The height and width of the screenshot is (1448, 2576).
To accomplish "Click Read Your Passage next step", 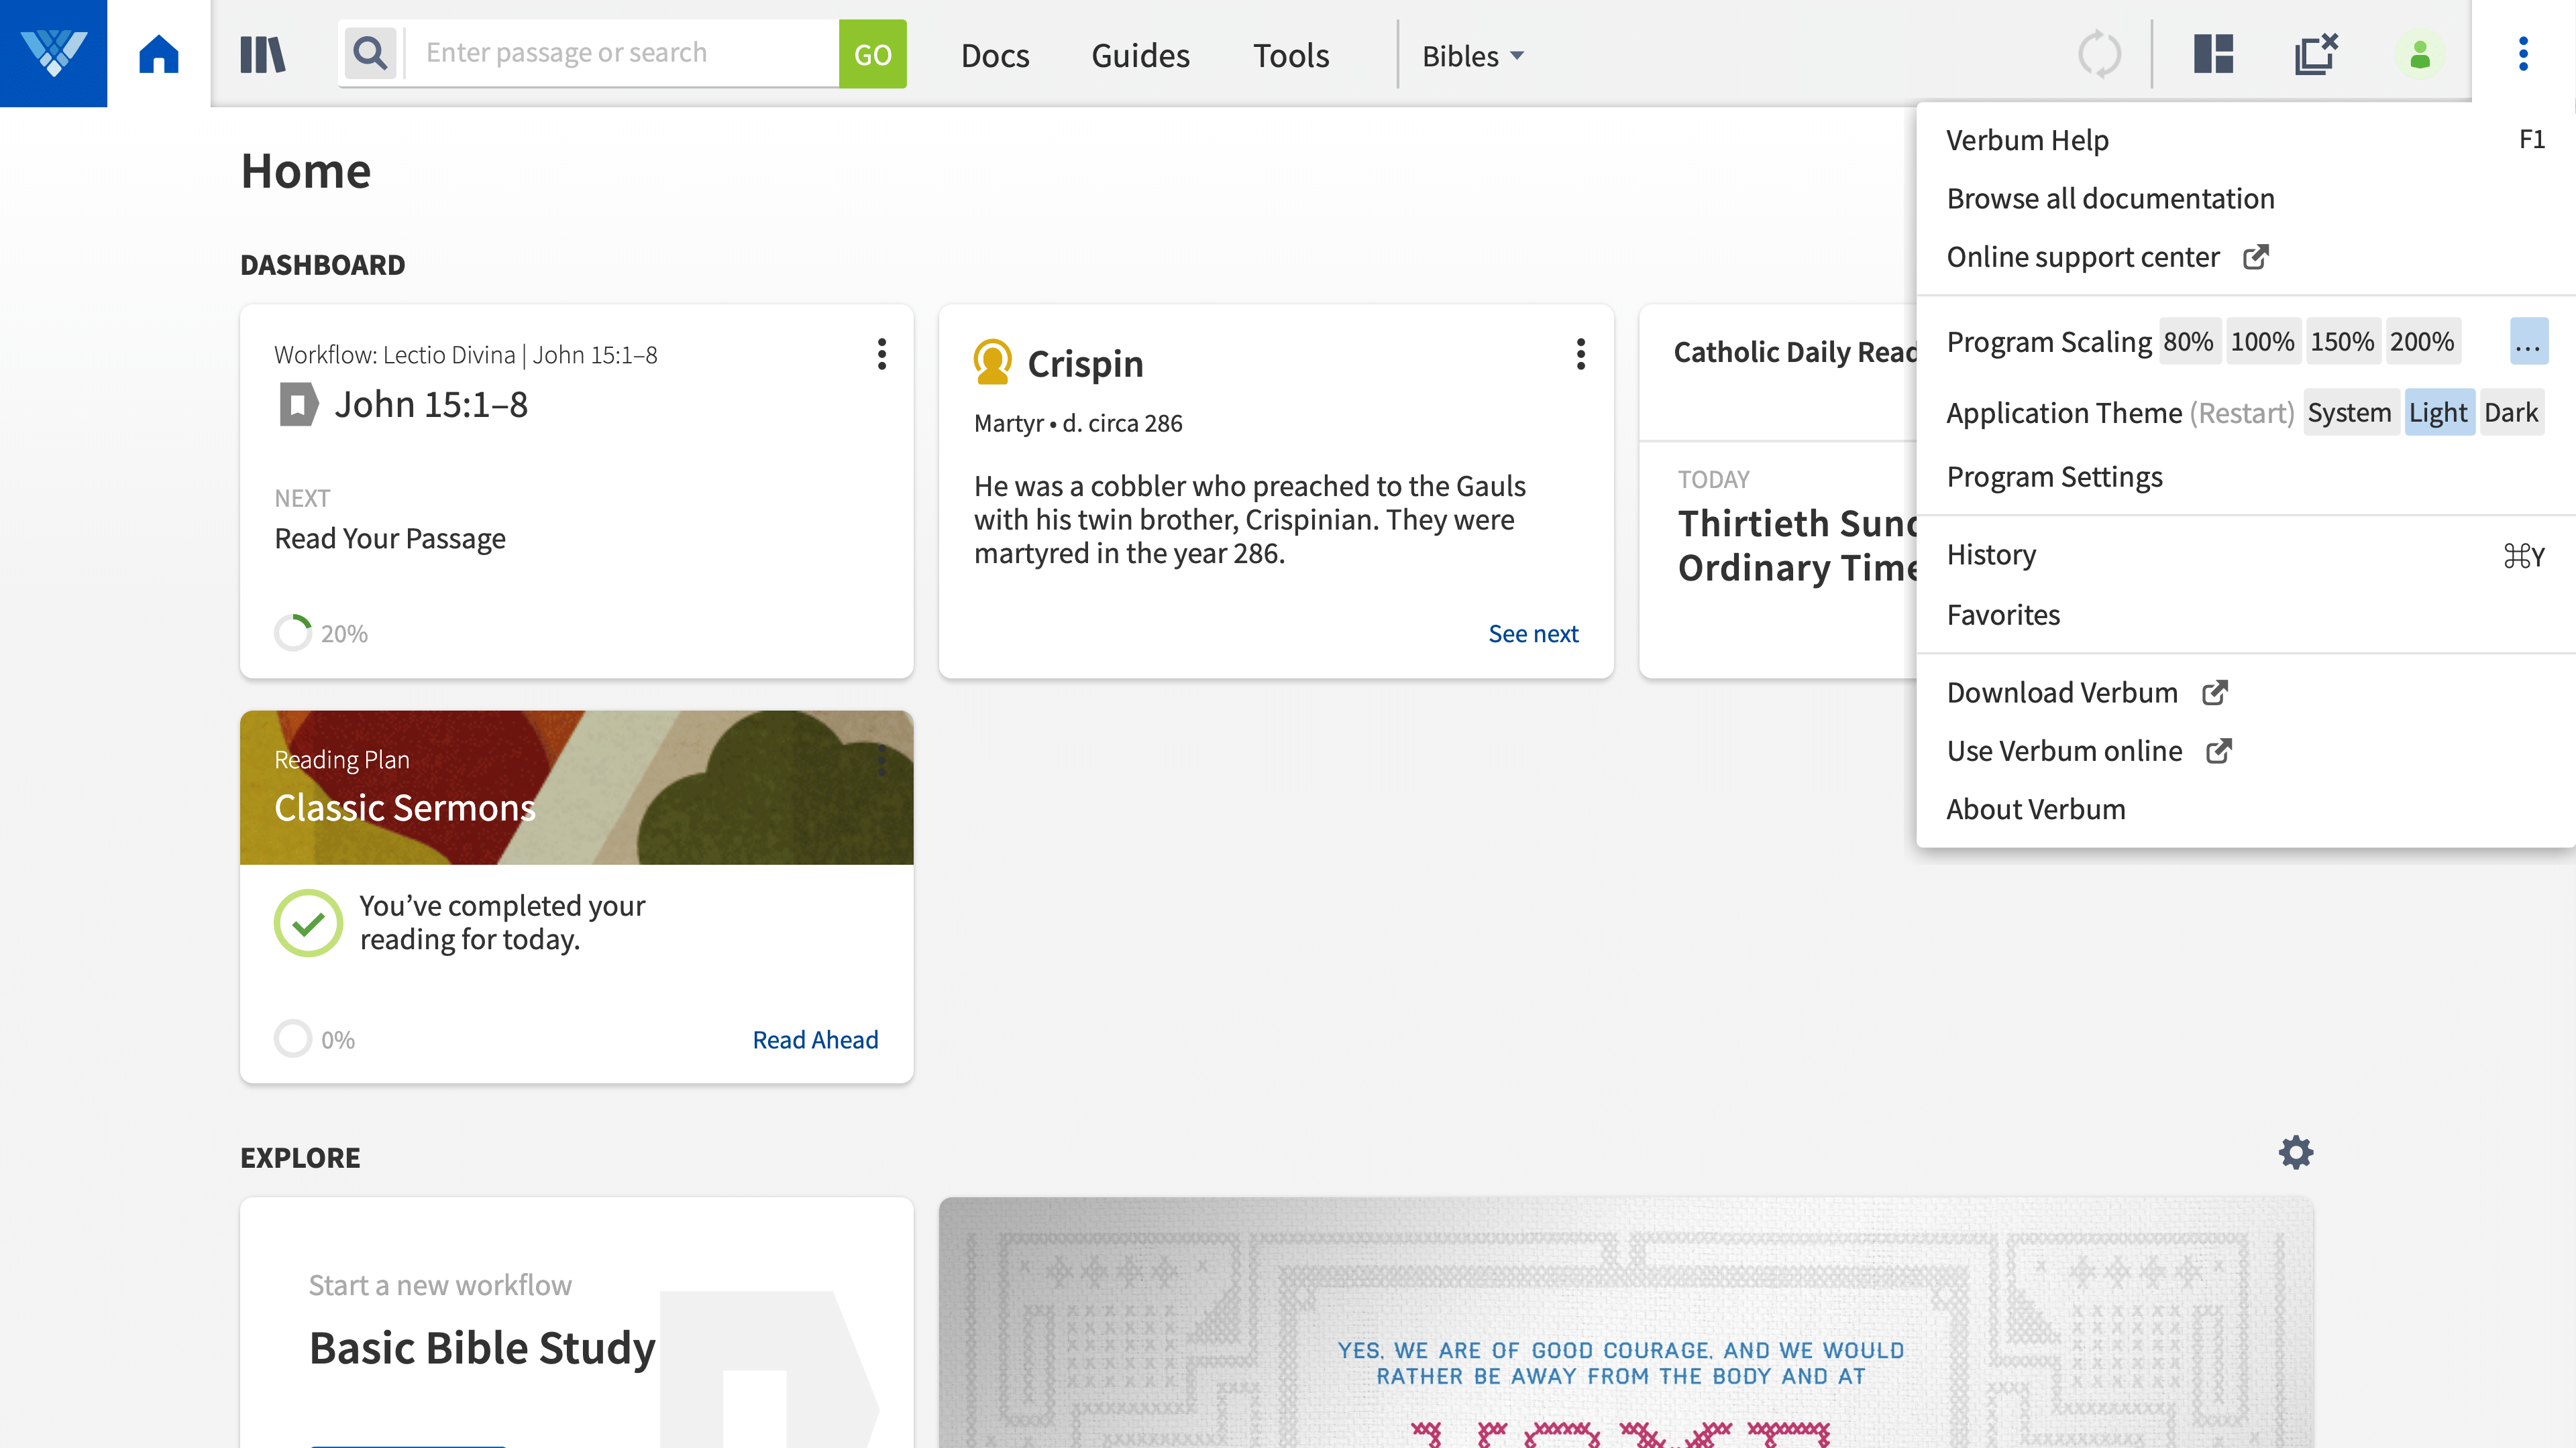I will pos(390,538).
